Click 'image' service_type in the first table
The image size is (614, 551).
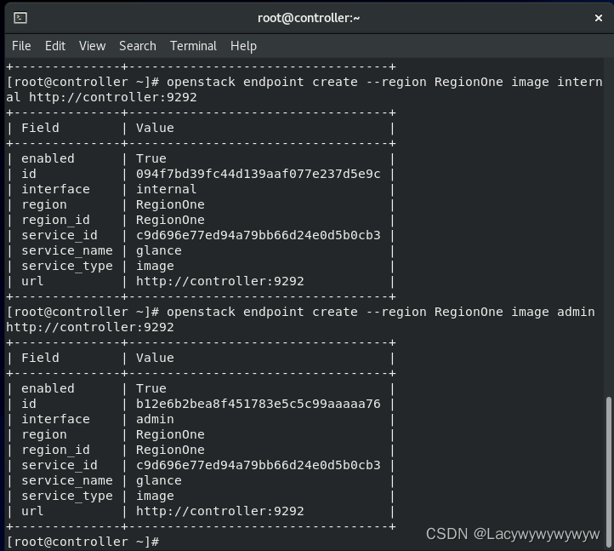coord(155,266)
